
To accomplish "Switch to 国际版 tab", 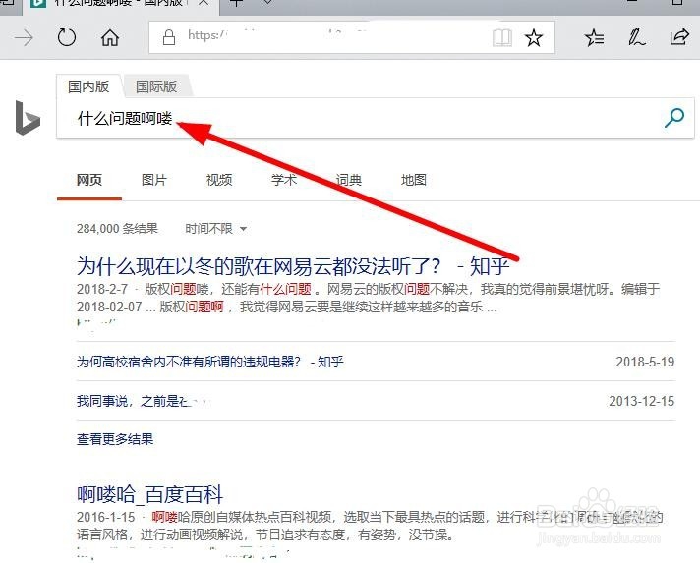I will 156,86.
